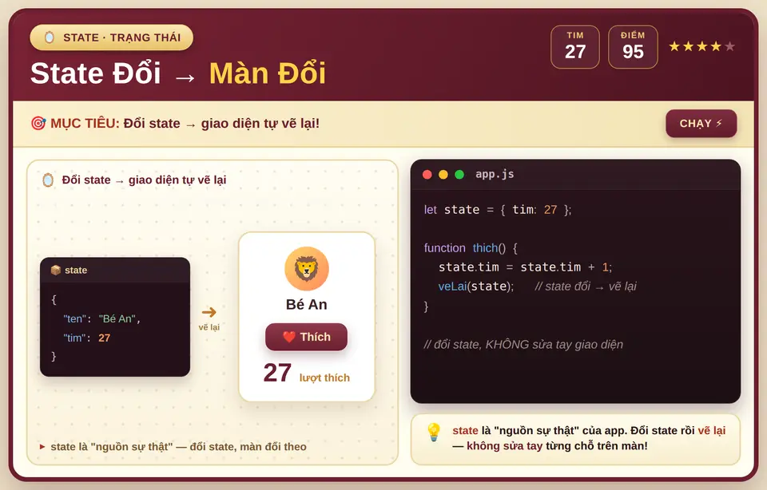Click the "ten": "Bé An" line
This screenshot has width=767, height=490.
101,318
